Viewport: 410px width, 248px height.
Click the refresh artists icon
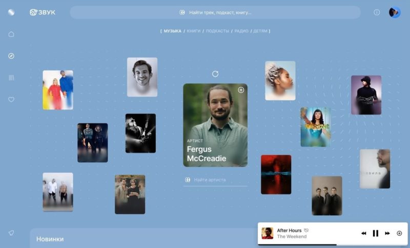click(x=215, y=74)
